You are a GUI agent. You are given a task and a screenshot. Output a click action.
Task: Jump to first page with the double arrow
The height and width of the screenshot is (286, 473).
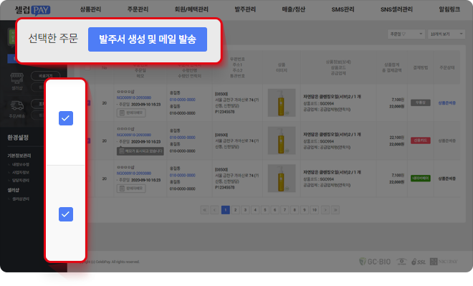204,210
